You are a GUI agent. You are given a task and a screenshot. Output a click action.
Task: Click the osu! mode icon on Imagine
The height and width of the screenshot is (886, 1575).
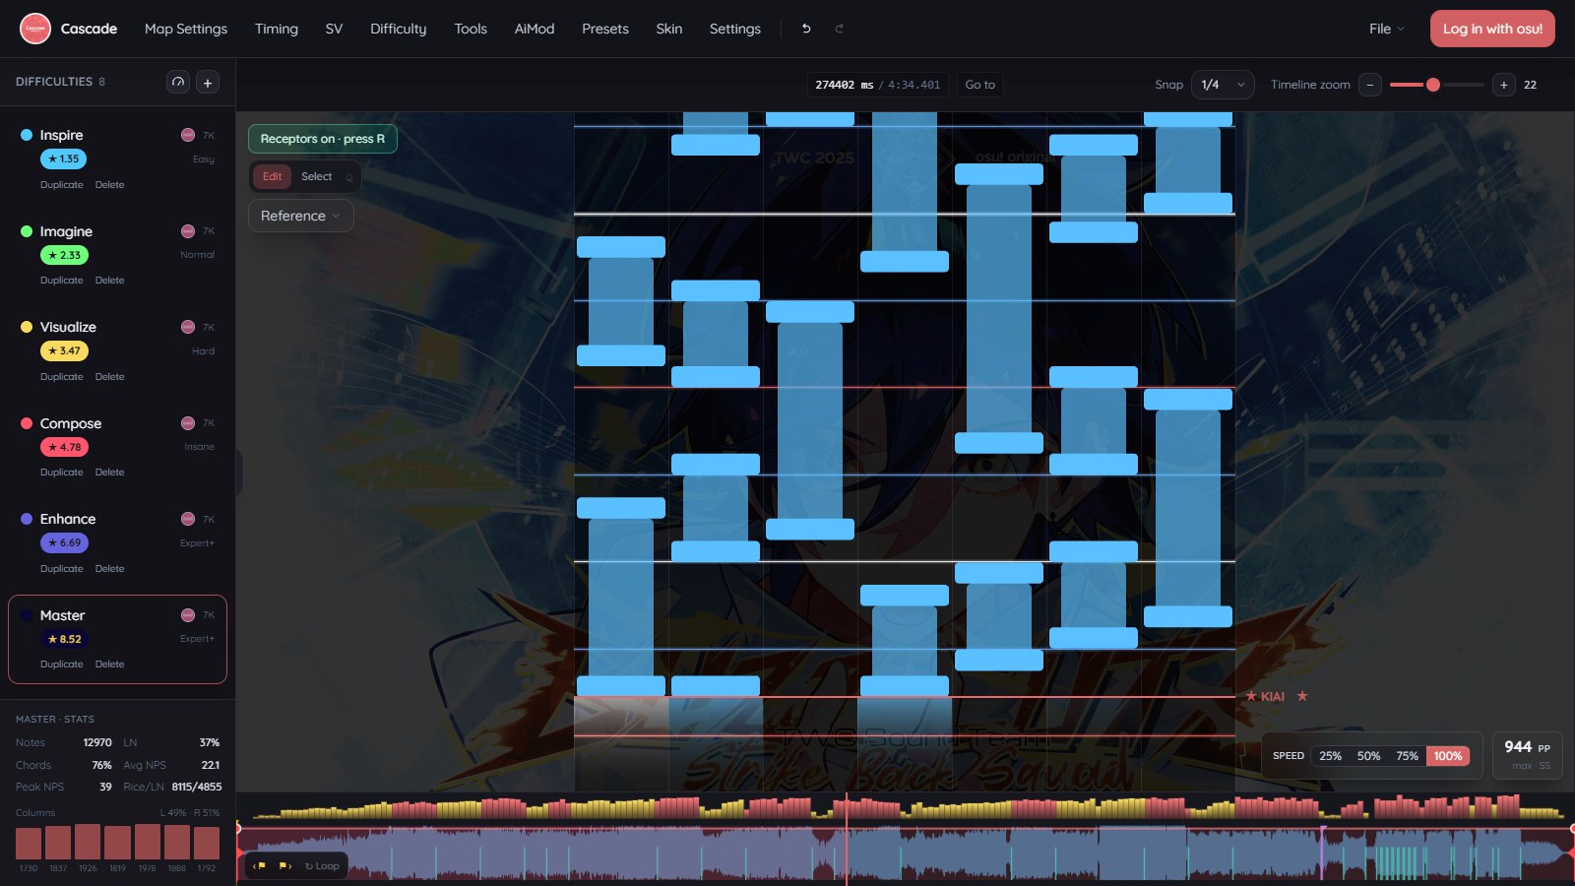(188, 231)
